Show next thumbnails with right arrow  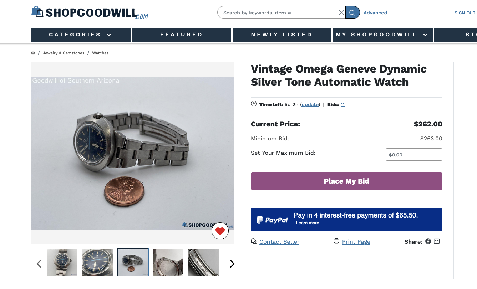tap(232, 264)
